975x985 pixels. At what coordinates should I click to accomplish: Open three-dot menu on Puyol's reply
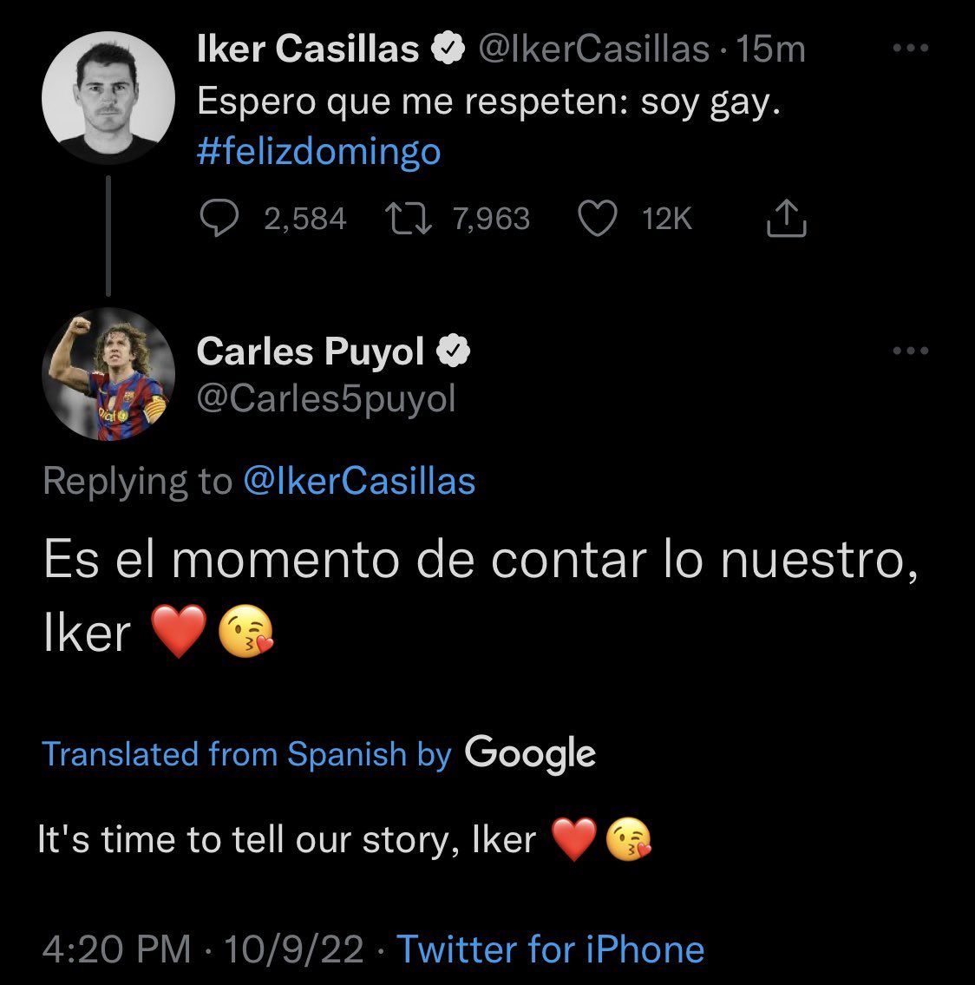(x=910, y=351)
